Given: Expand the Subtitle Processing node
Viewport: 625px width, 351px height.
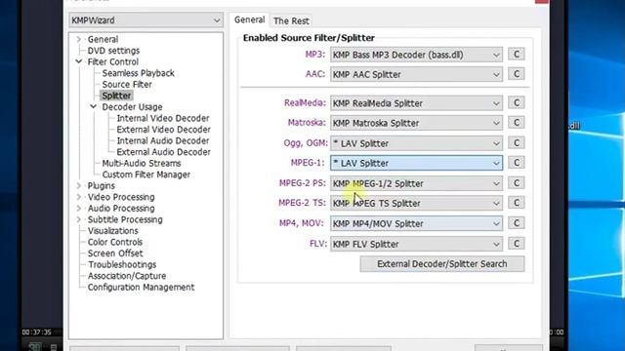Looking at the screenshot, I should [78, 219].
